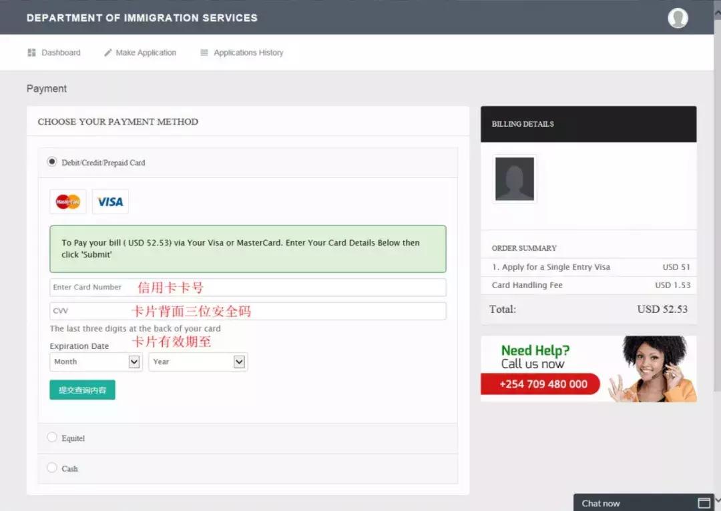
Task: Open the Chat now widget
Action: coord(643,503)
